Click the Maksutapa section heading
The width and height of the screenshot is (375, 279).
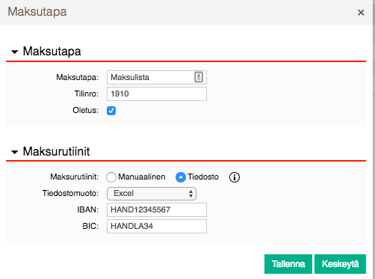52,52
